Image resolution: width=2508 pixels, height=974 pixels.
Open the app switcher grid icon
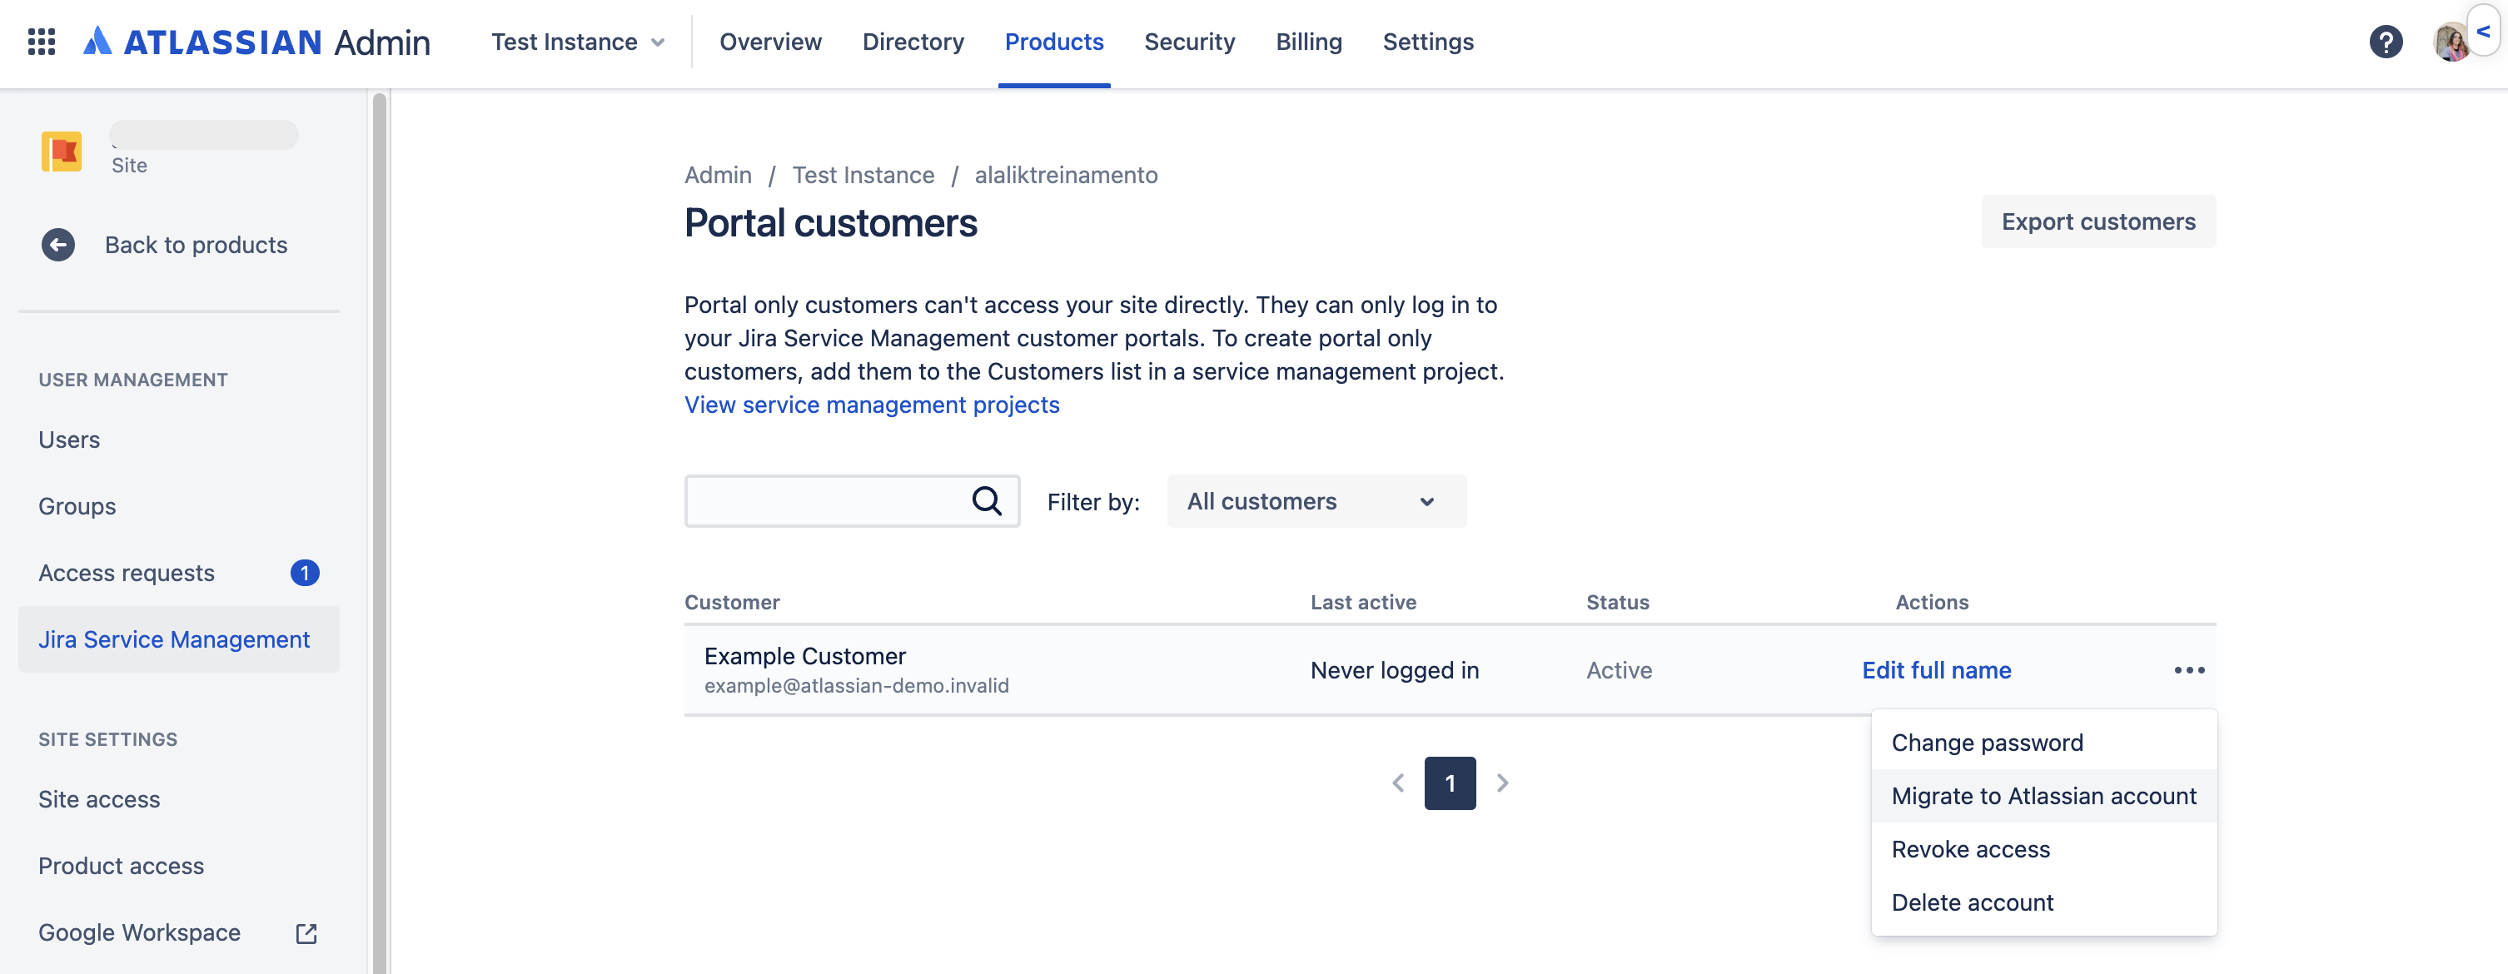[x=41, y=42]
